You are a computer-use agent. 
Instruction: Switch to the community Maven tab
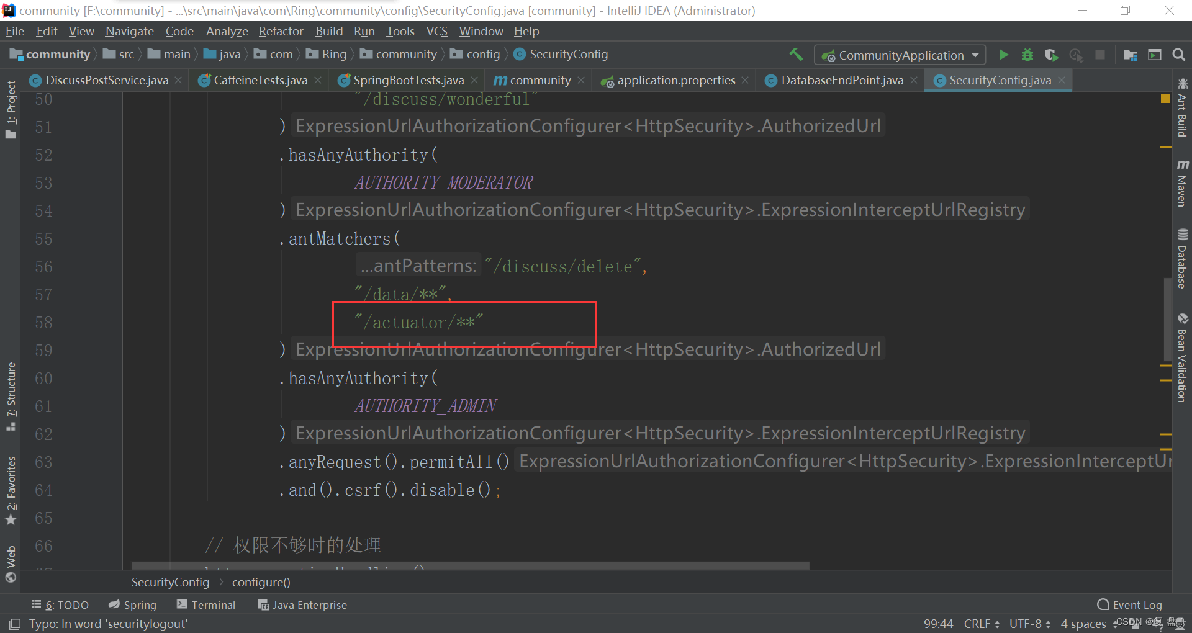coord(540,80)
